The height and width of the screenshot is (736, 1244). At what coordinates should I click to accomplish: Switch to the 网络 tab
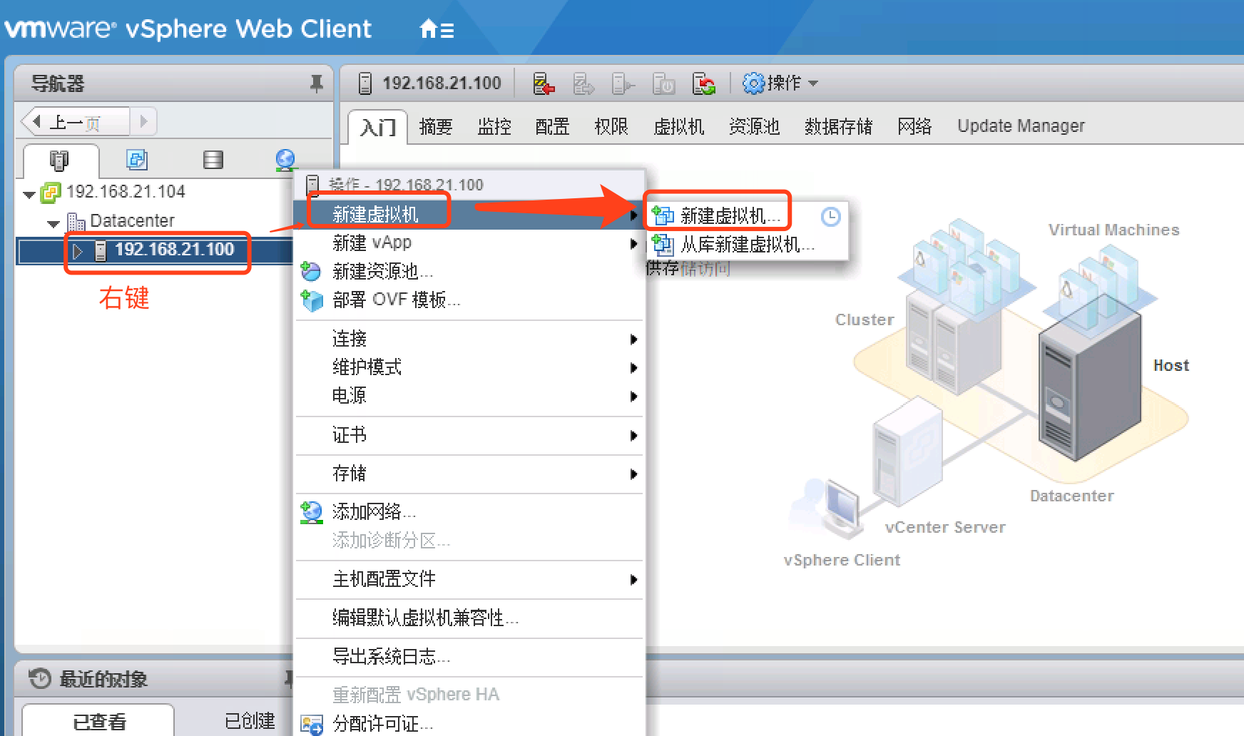point(914,126)
